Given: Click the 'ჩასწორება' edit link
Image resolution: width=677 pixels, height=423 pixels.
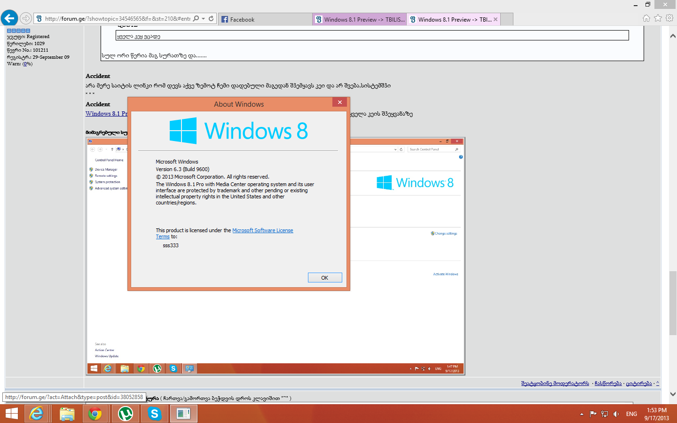Looking at the screenshot, I should [608, 384].
